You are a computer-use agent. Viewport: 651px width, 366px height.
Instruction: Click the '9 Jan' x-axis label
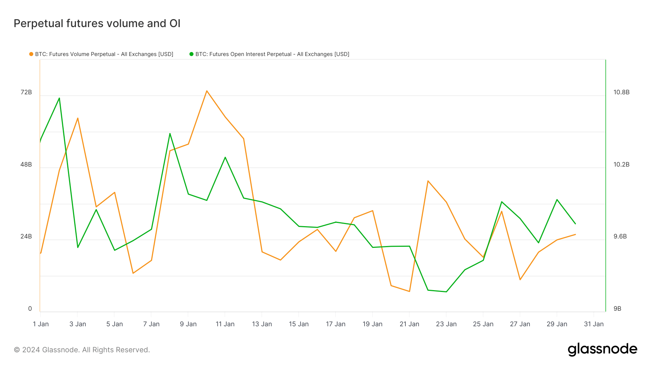point(188,324)
